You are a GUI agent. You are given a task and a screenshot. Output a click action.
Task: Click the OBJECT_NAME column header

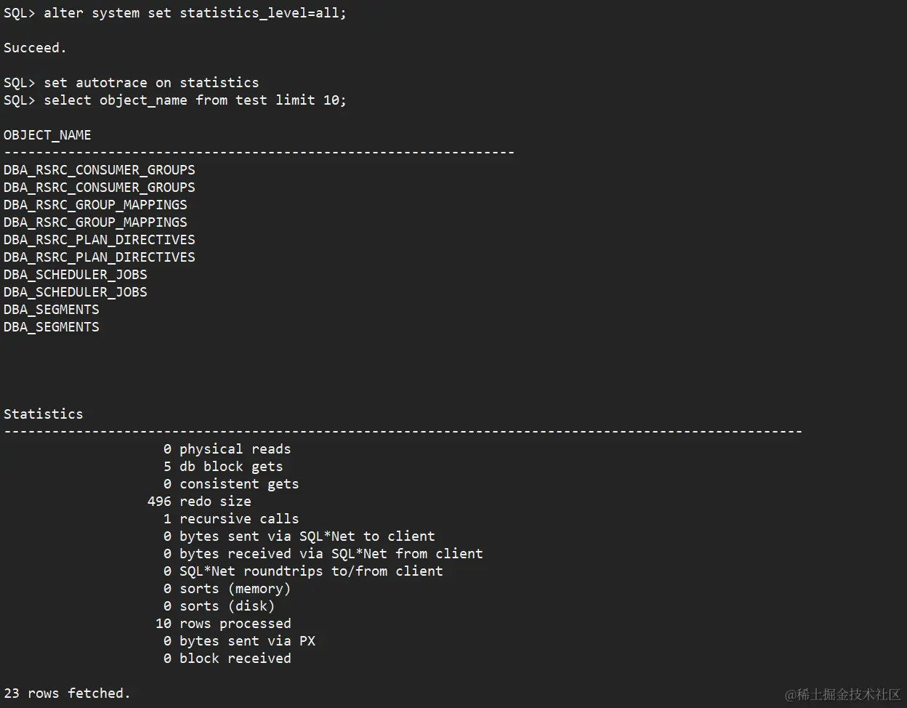click(x=47, y=135)
